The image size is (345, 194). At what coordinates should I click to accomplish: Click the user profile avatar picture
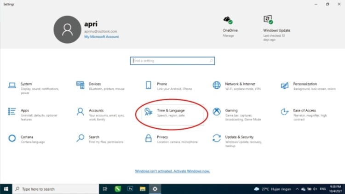click(x=67, y=29)
